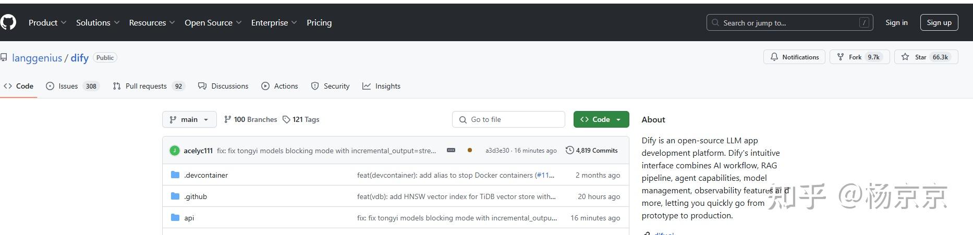Click the Notifications bell button

point(794,57)
